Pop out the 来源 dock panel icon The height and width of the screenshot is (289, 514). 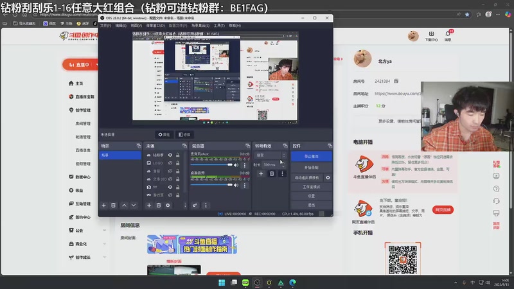[184, 146]
